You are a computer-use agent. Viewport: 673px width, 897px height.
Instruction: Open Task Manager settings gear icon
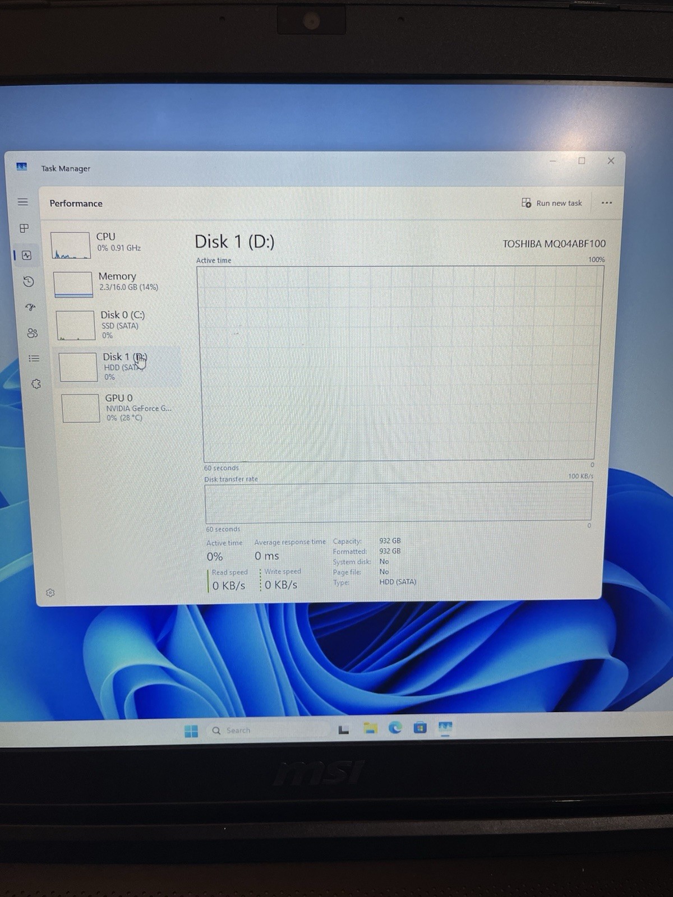[x=50, y=593]
